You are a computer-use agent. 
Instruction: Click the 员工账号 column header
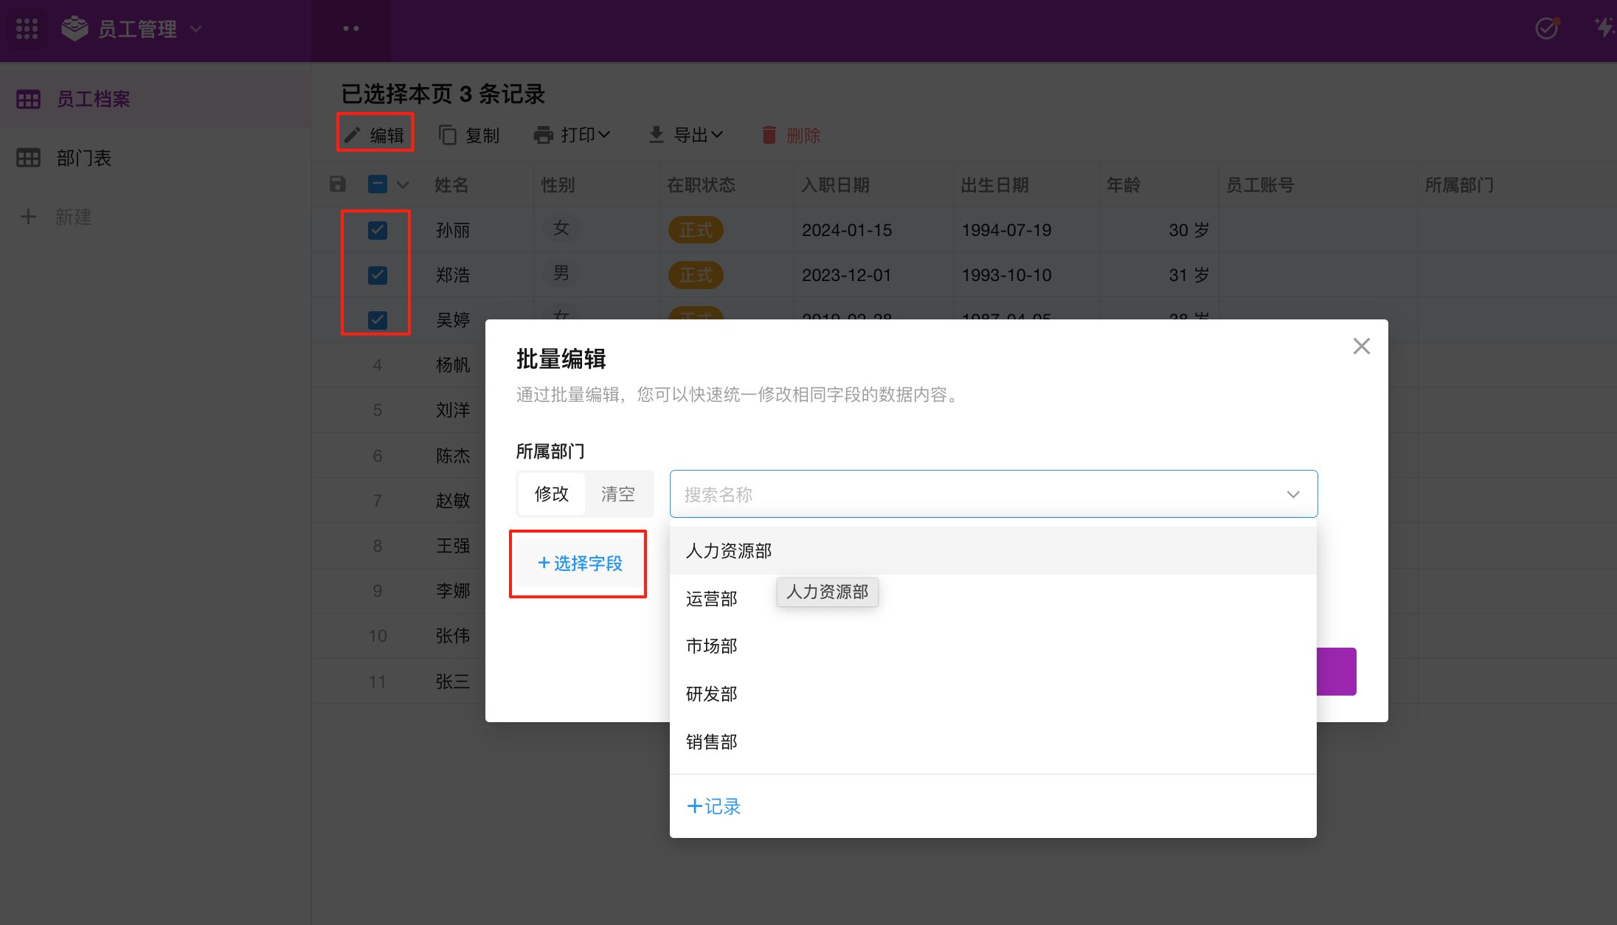tap(1260, 185)
